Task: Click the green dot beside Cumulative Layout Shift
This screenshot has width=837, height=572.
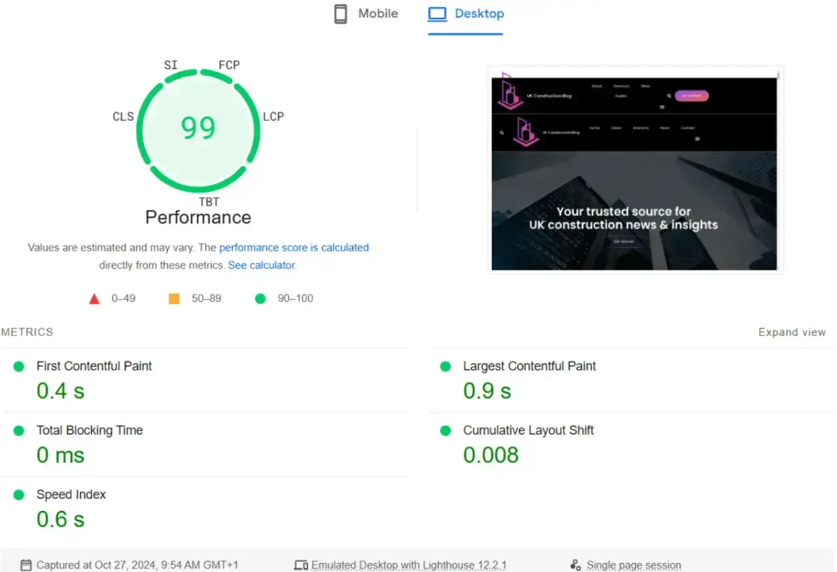Action: (444, 431)
